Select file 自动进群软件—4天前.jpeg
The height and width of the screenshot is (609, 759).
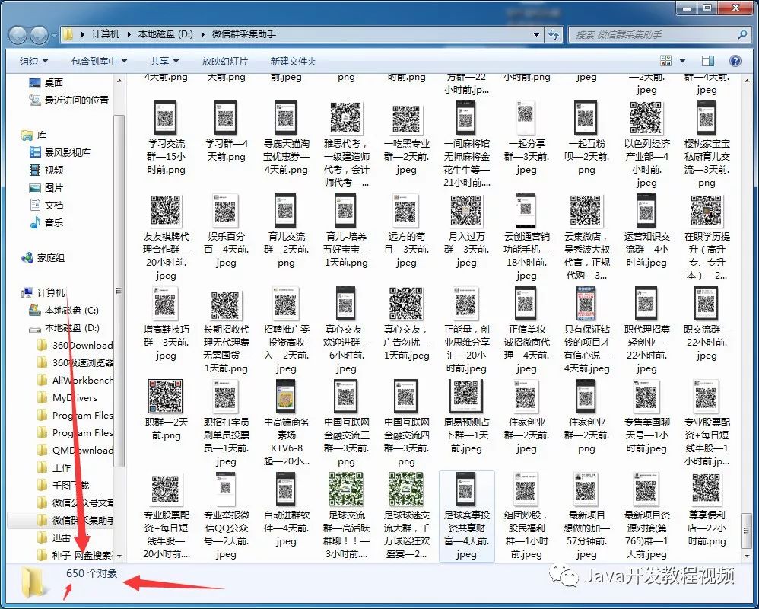(x=286, y=510)
